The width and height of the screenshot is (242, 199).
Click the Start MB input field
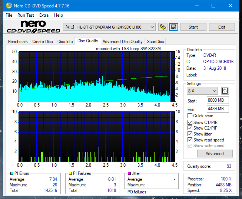(x=218, y=100)
